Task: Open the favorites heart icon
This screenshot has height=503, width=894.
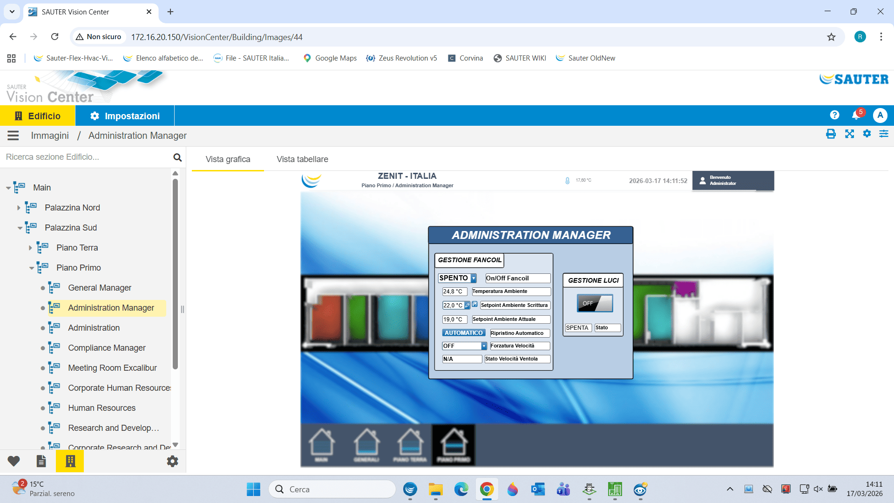Action: point(14,461)
